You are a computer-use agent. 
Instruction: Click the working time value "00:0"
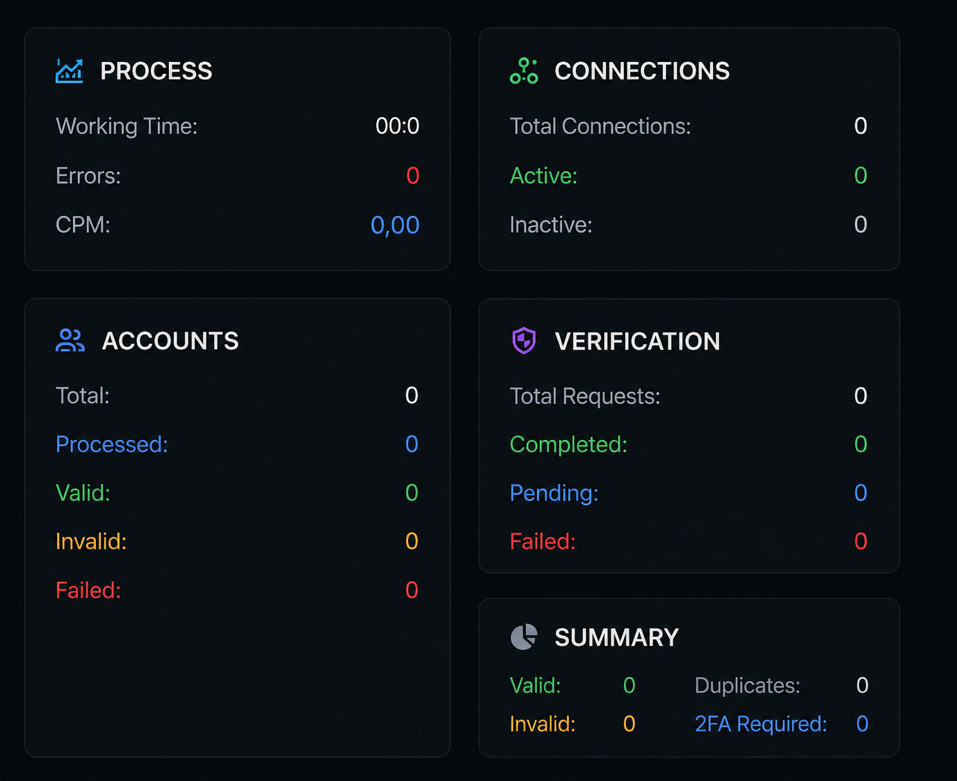pos(397,126)
